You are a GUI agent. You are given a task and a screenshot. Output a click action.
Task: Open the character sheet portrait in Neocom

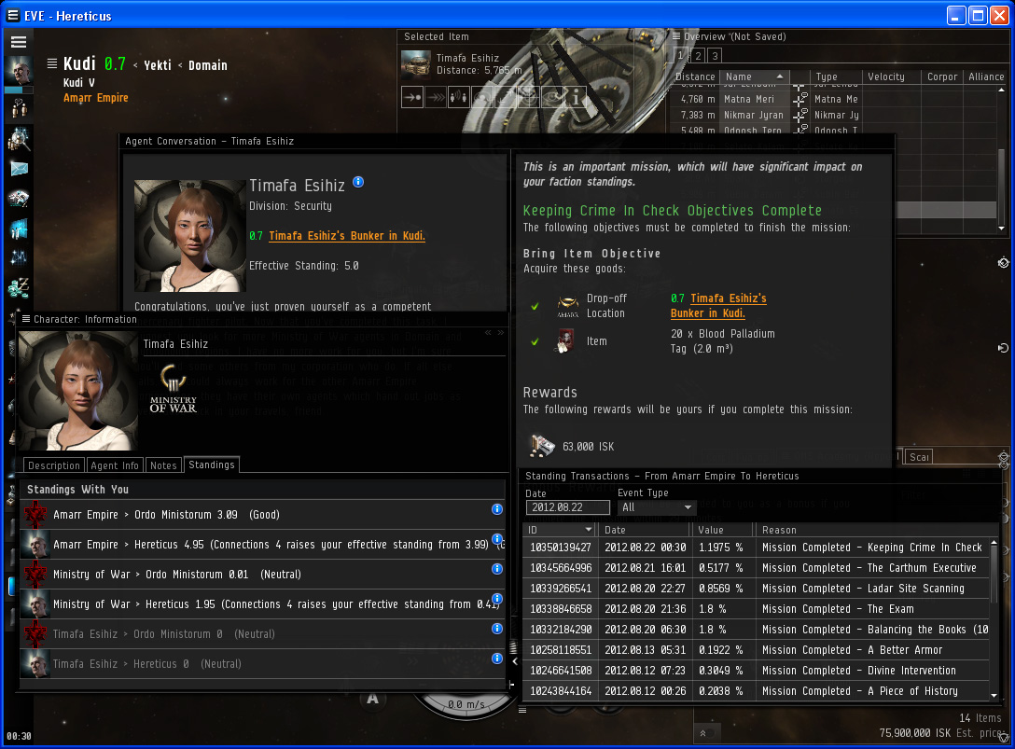(18, 71)
